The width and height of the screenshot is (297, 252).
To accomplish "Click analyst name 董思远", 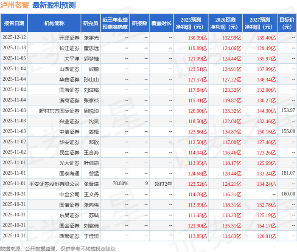I will [x=91, y=48].
